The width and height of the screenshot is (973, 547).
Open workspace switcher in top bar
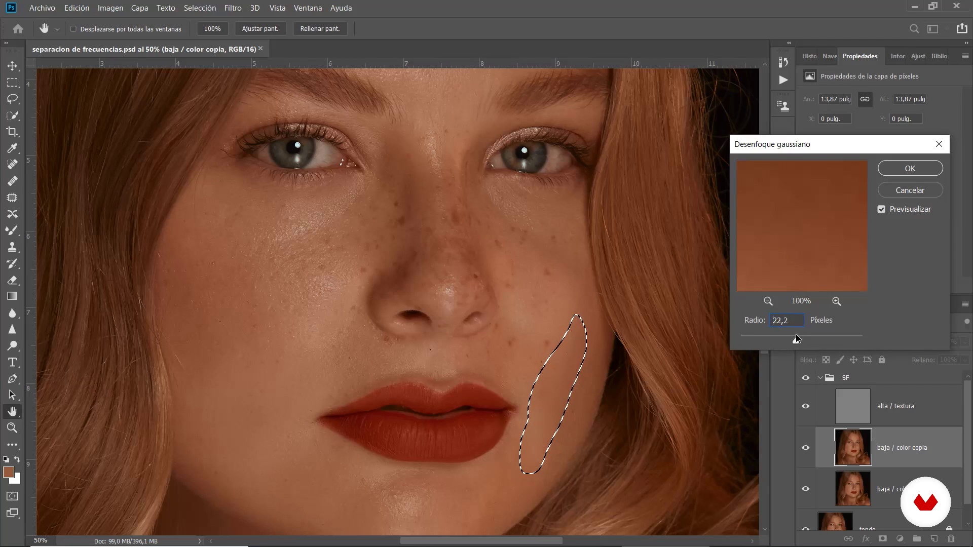(933, 29)
